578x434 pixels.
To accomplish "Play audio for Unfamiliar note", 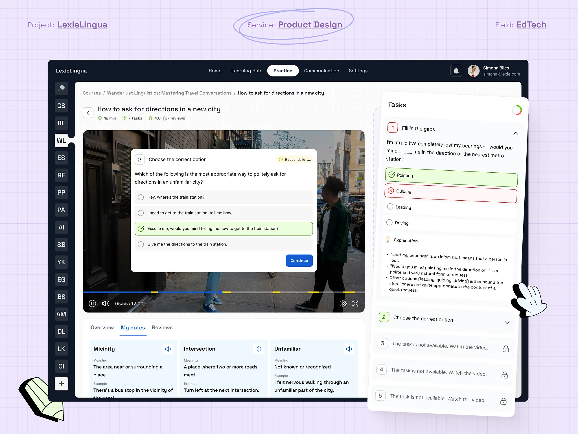I will tap(349, 349).
